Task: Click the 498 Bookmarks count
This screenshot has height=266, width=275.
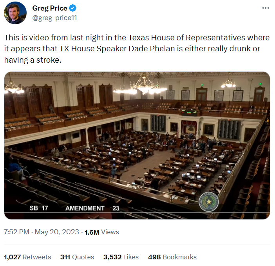Action: click(x=172, y=257)
